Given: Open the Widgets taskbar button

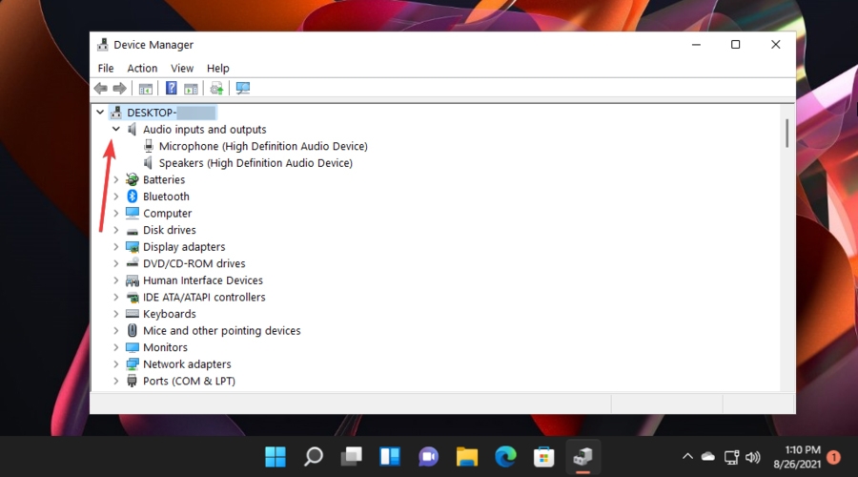Looking at the screenshot, I should coord(390,456).
